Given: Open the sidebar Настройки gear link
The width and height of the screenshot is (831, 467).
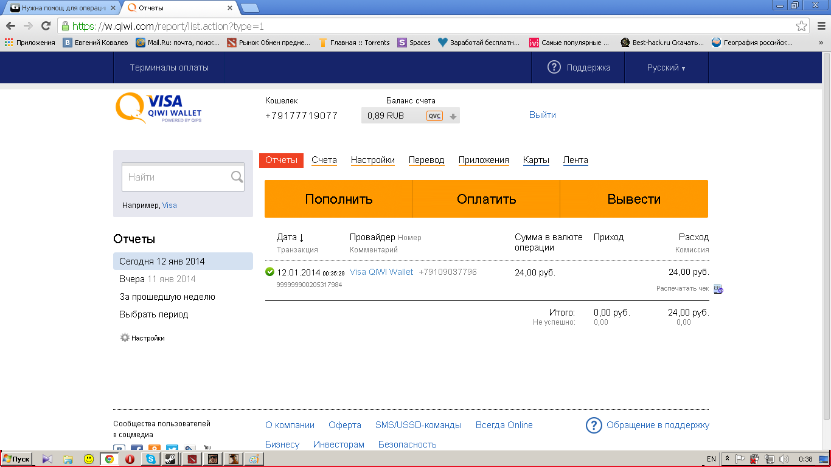Looking at the screenshot, I should point(142,337).
